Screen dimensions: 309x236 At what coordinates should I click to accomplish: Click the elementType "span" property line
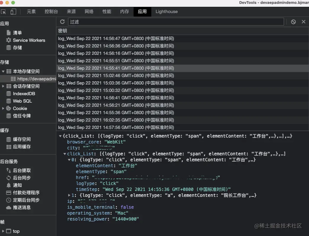[x=101, y=172]
